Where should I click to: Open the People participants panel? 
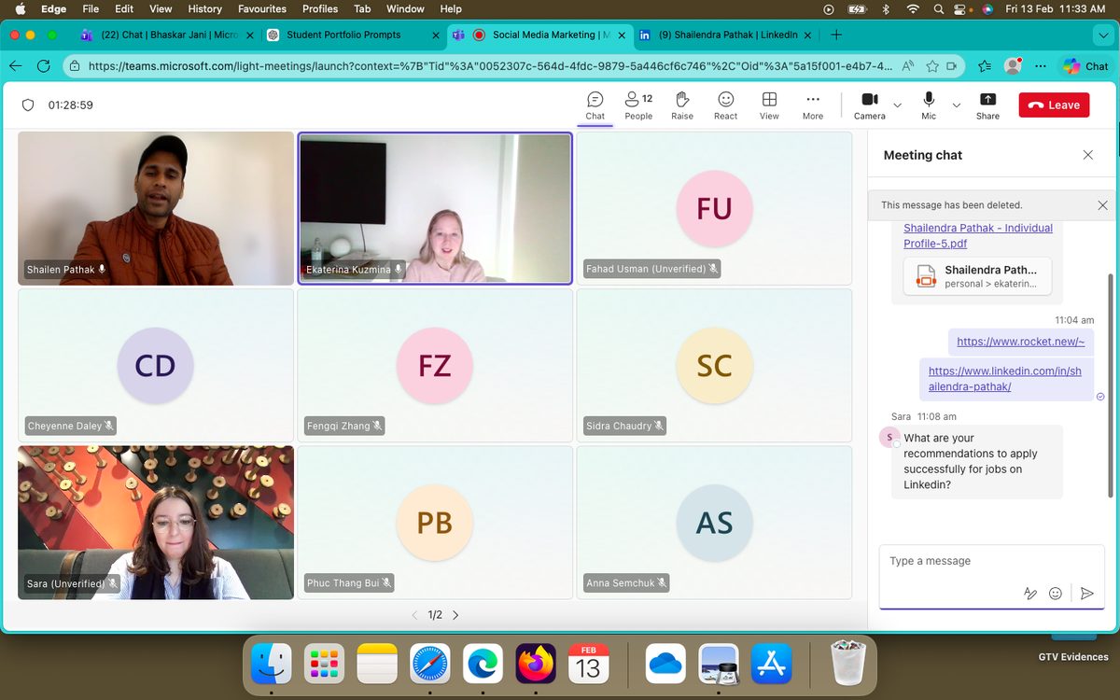638,105
